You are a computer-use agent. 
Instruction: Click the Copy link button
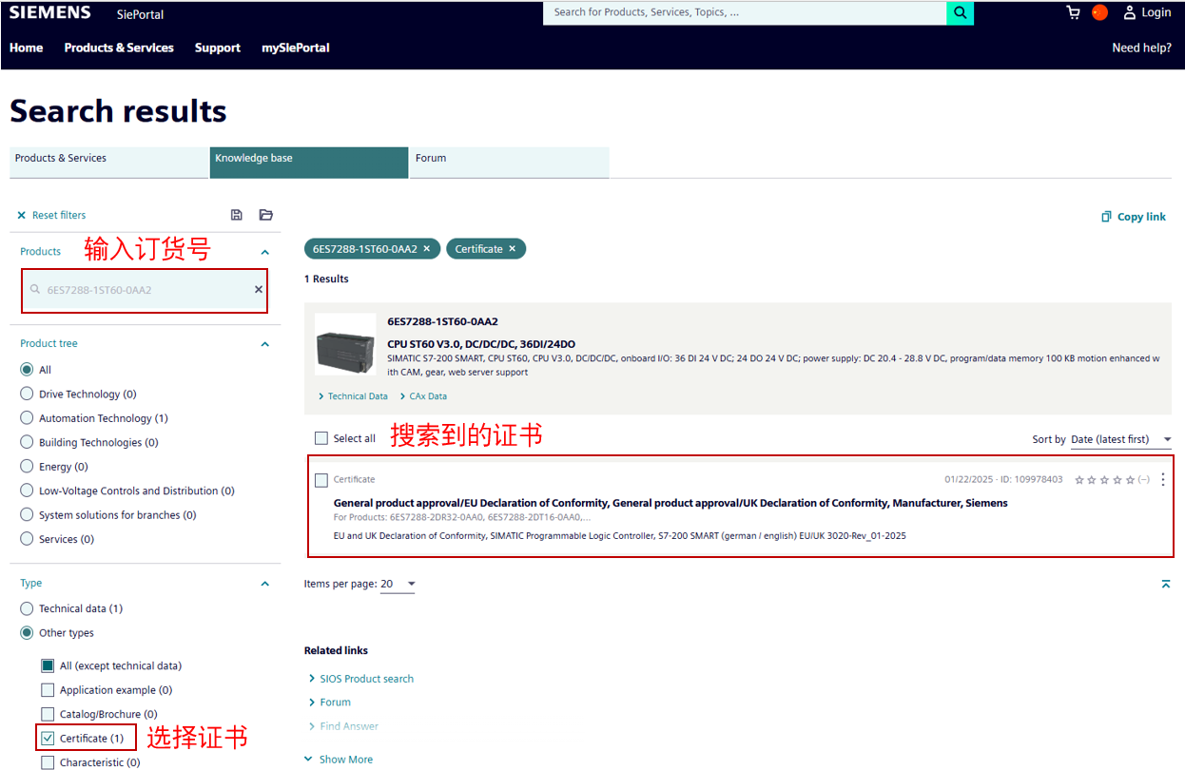point(1133,217)
